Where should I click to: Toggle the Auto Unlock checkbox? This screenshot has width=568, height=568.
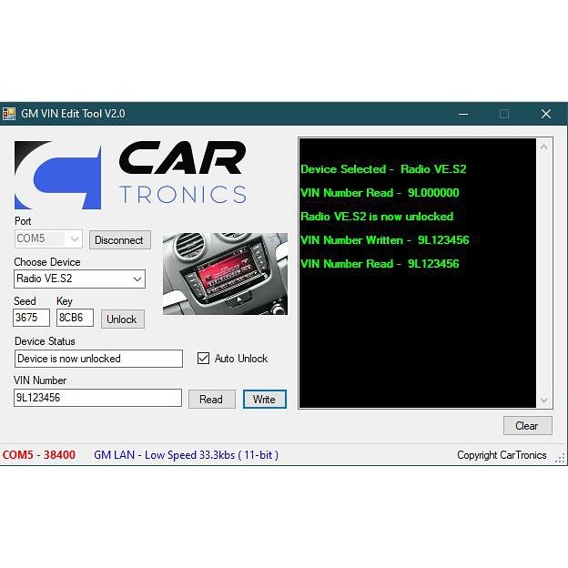tap(203, 359)
